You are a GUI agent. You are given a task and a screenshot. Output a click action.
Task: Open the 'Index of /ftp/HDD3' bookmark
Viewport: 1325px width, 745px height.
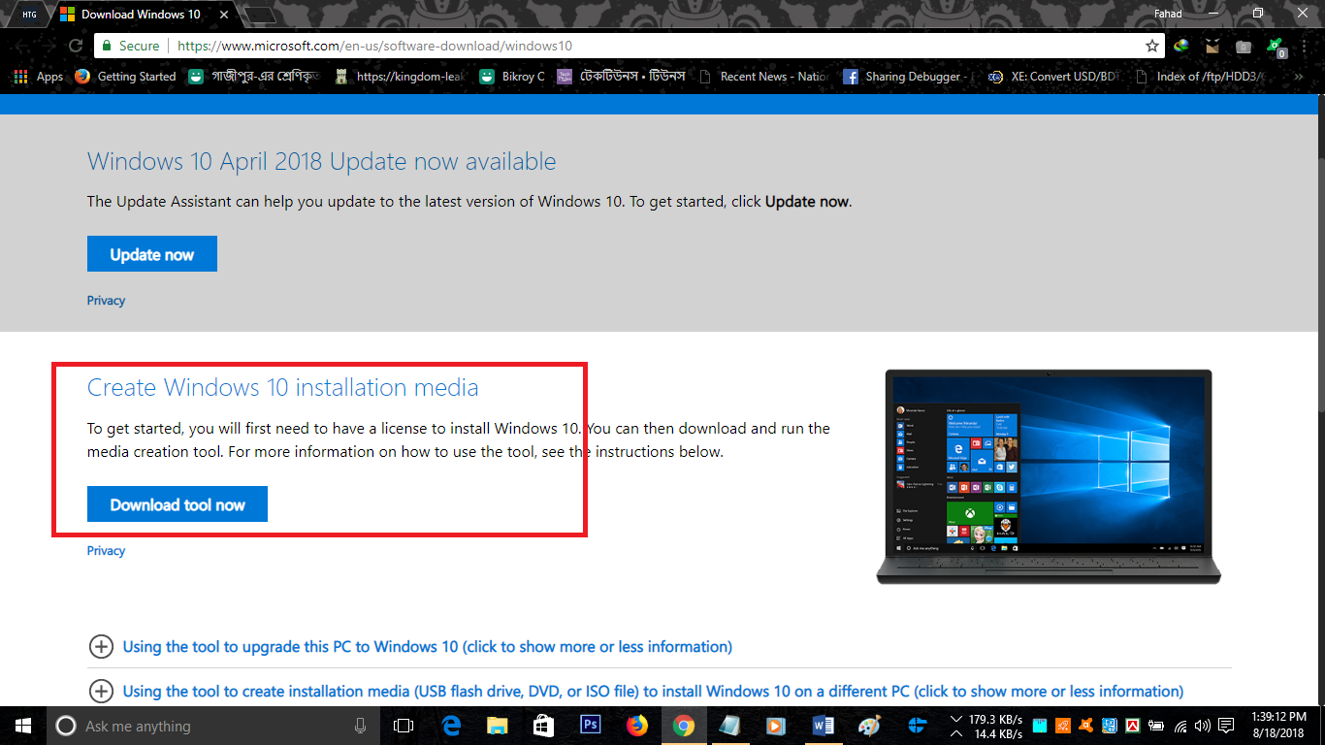point(1199,77)
